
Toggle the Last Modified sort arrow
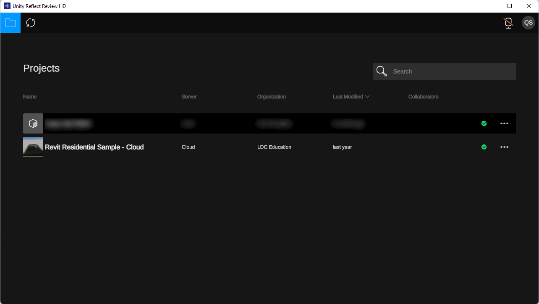[367, 97]
